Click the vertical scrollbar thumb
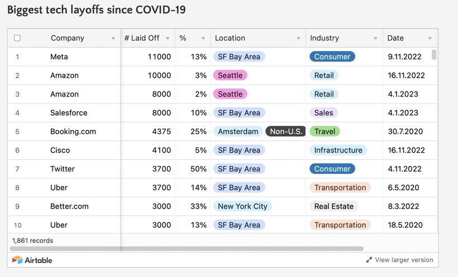The image size is (458, 277). tap(434, 55)
